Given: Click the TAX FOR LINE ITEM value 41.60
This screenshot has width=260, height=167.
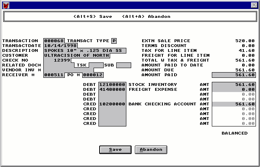Looking at the screenshot, I should 247,51.
